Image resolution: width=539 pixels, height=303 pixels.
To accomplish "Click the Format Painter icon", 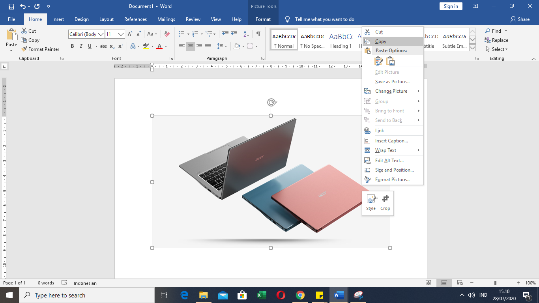I will [24, 49].
